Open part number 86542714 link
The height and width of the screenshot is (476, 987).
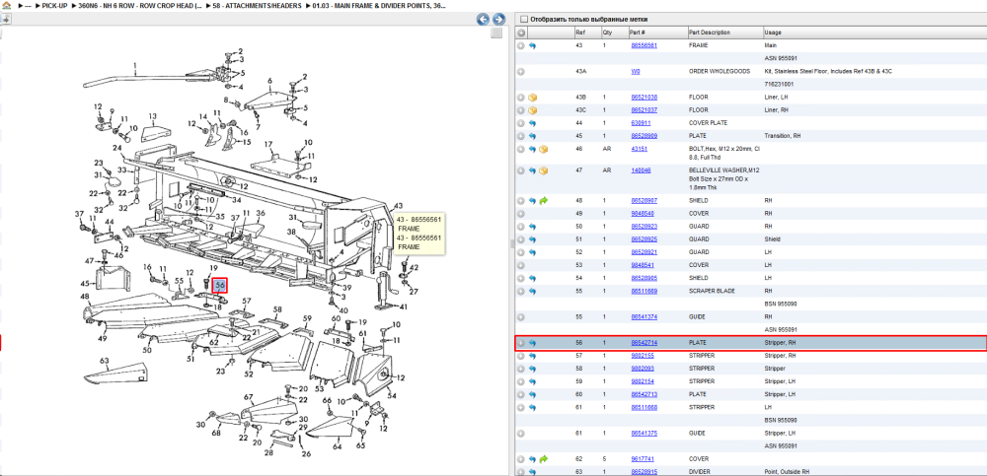(x=644, y=343)
